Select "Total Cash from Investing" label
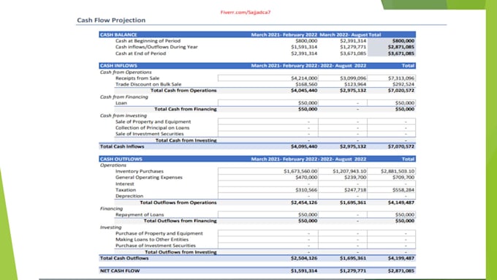Image resolution: width=497 pixels, height=280 pixels. [x=186, y=140]
